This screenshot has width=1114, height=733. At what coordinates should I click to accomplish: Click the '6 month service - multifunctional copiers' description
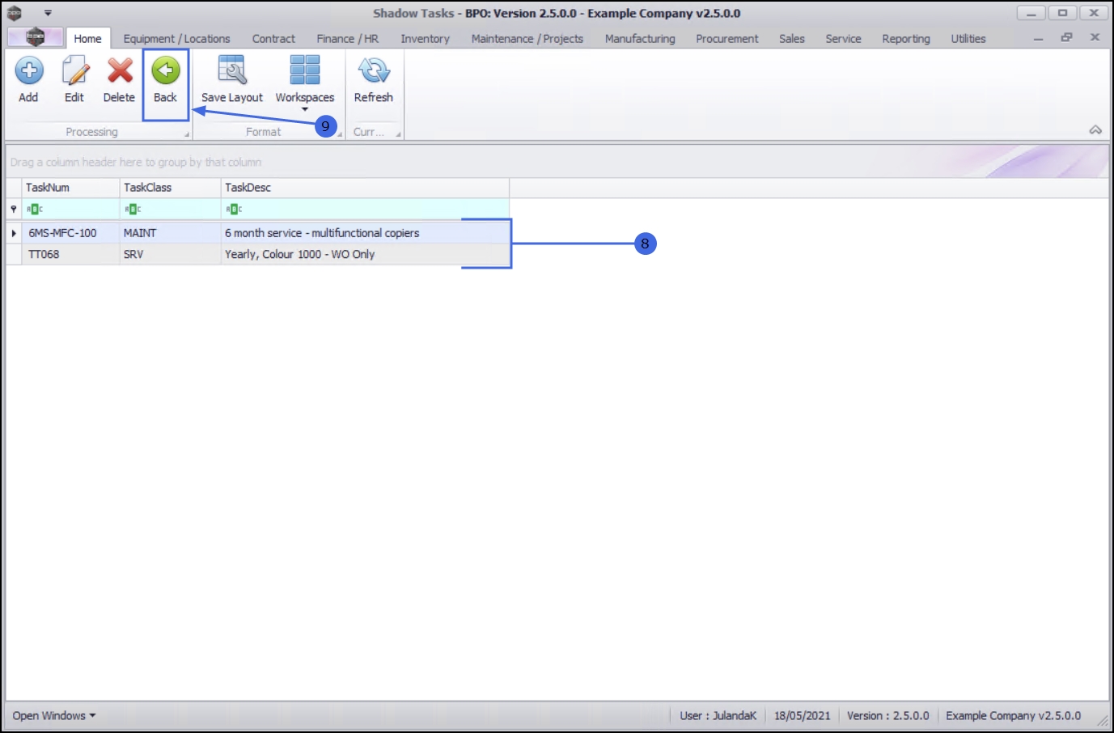[x=322, y=233]
